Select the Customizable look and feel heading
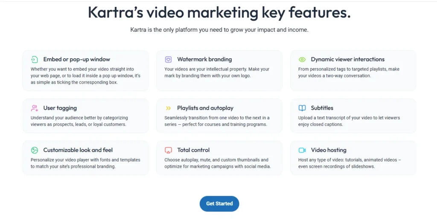This screenshot has width=437, height=222. tap(78, 150)
